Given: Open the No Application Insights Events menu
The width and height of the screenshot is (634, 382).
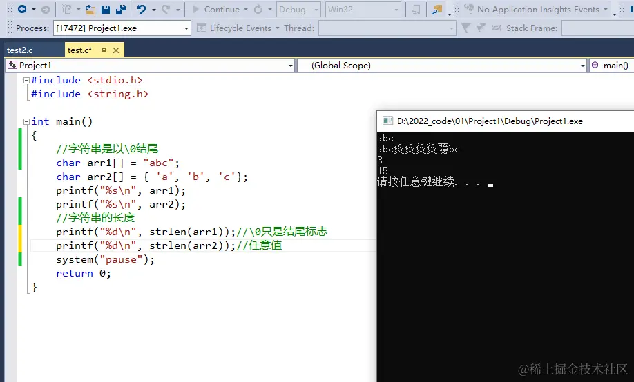Looking at the screenshot, I should [542, 9].
